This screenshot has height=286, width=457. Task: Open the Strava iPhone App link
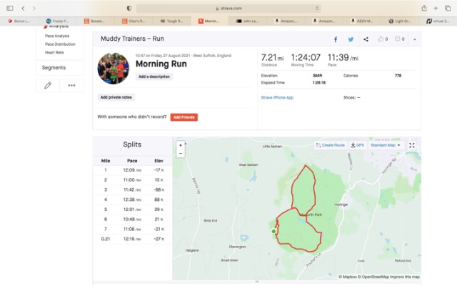point(277,97)
